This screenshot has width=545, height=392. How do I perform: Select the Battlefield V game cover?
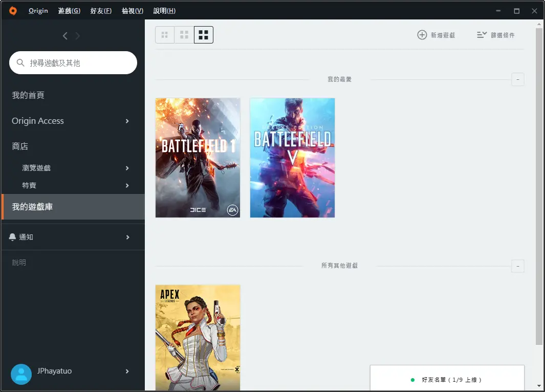click(x=292, y=158)
